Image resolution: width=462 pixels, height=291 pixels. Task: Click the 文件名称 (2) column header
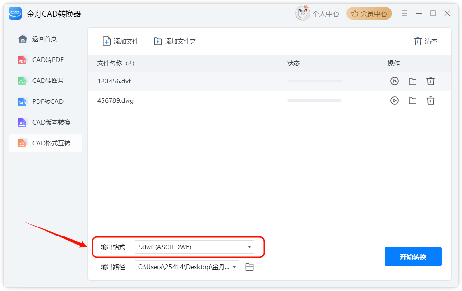116,63
